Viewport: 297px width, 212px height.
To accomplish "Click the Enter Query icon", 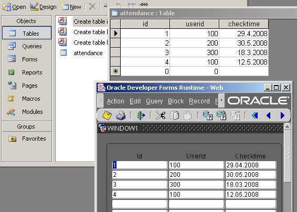I will [208, 115].
